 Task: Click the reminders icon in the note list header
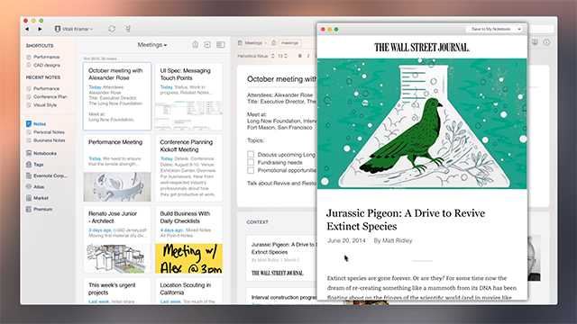coord(196,44)
